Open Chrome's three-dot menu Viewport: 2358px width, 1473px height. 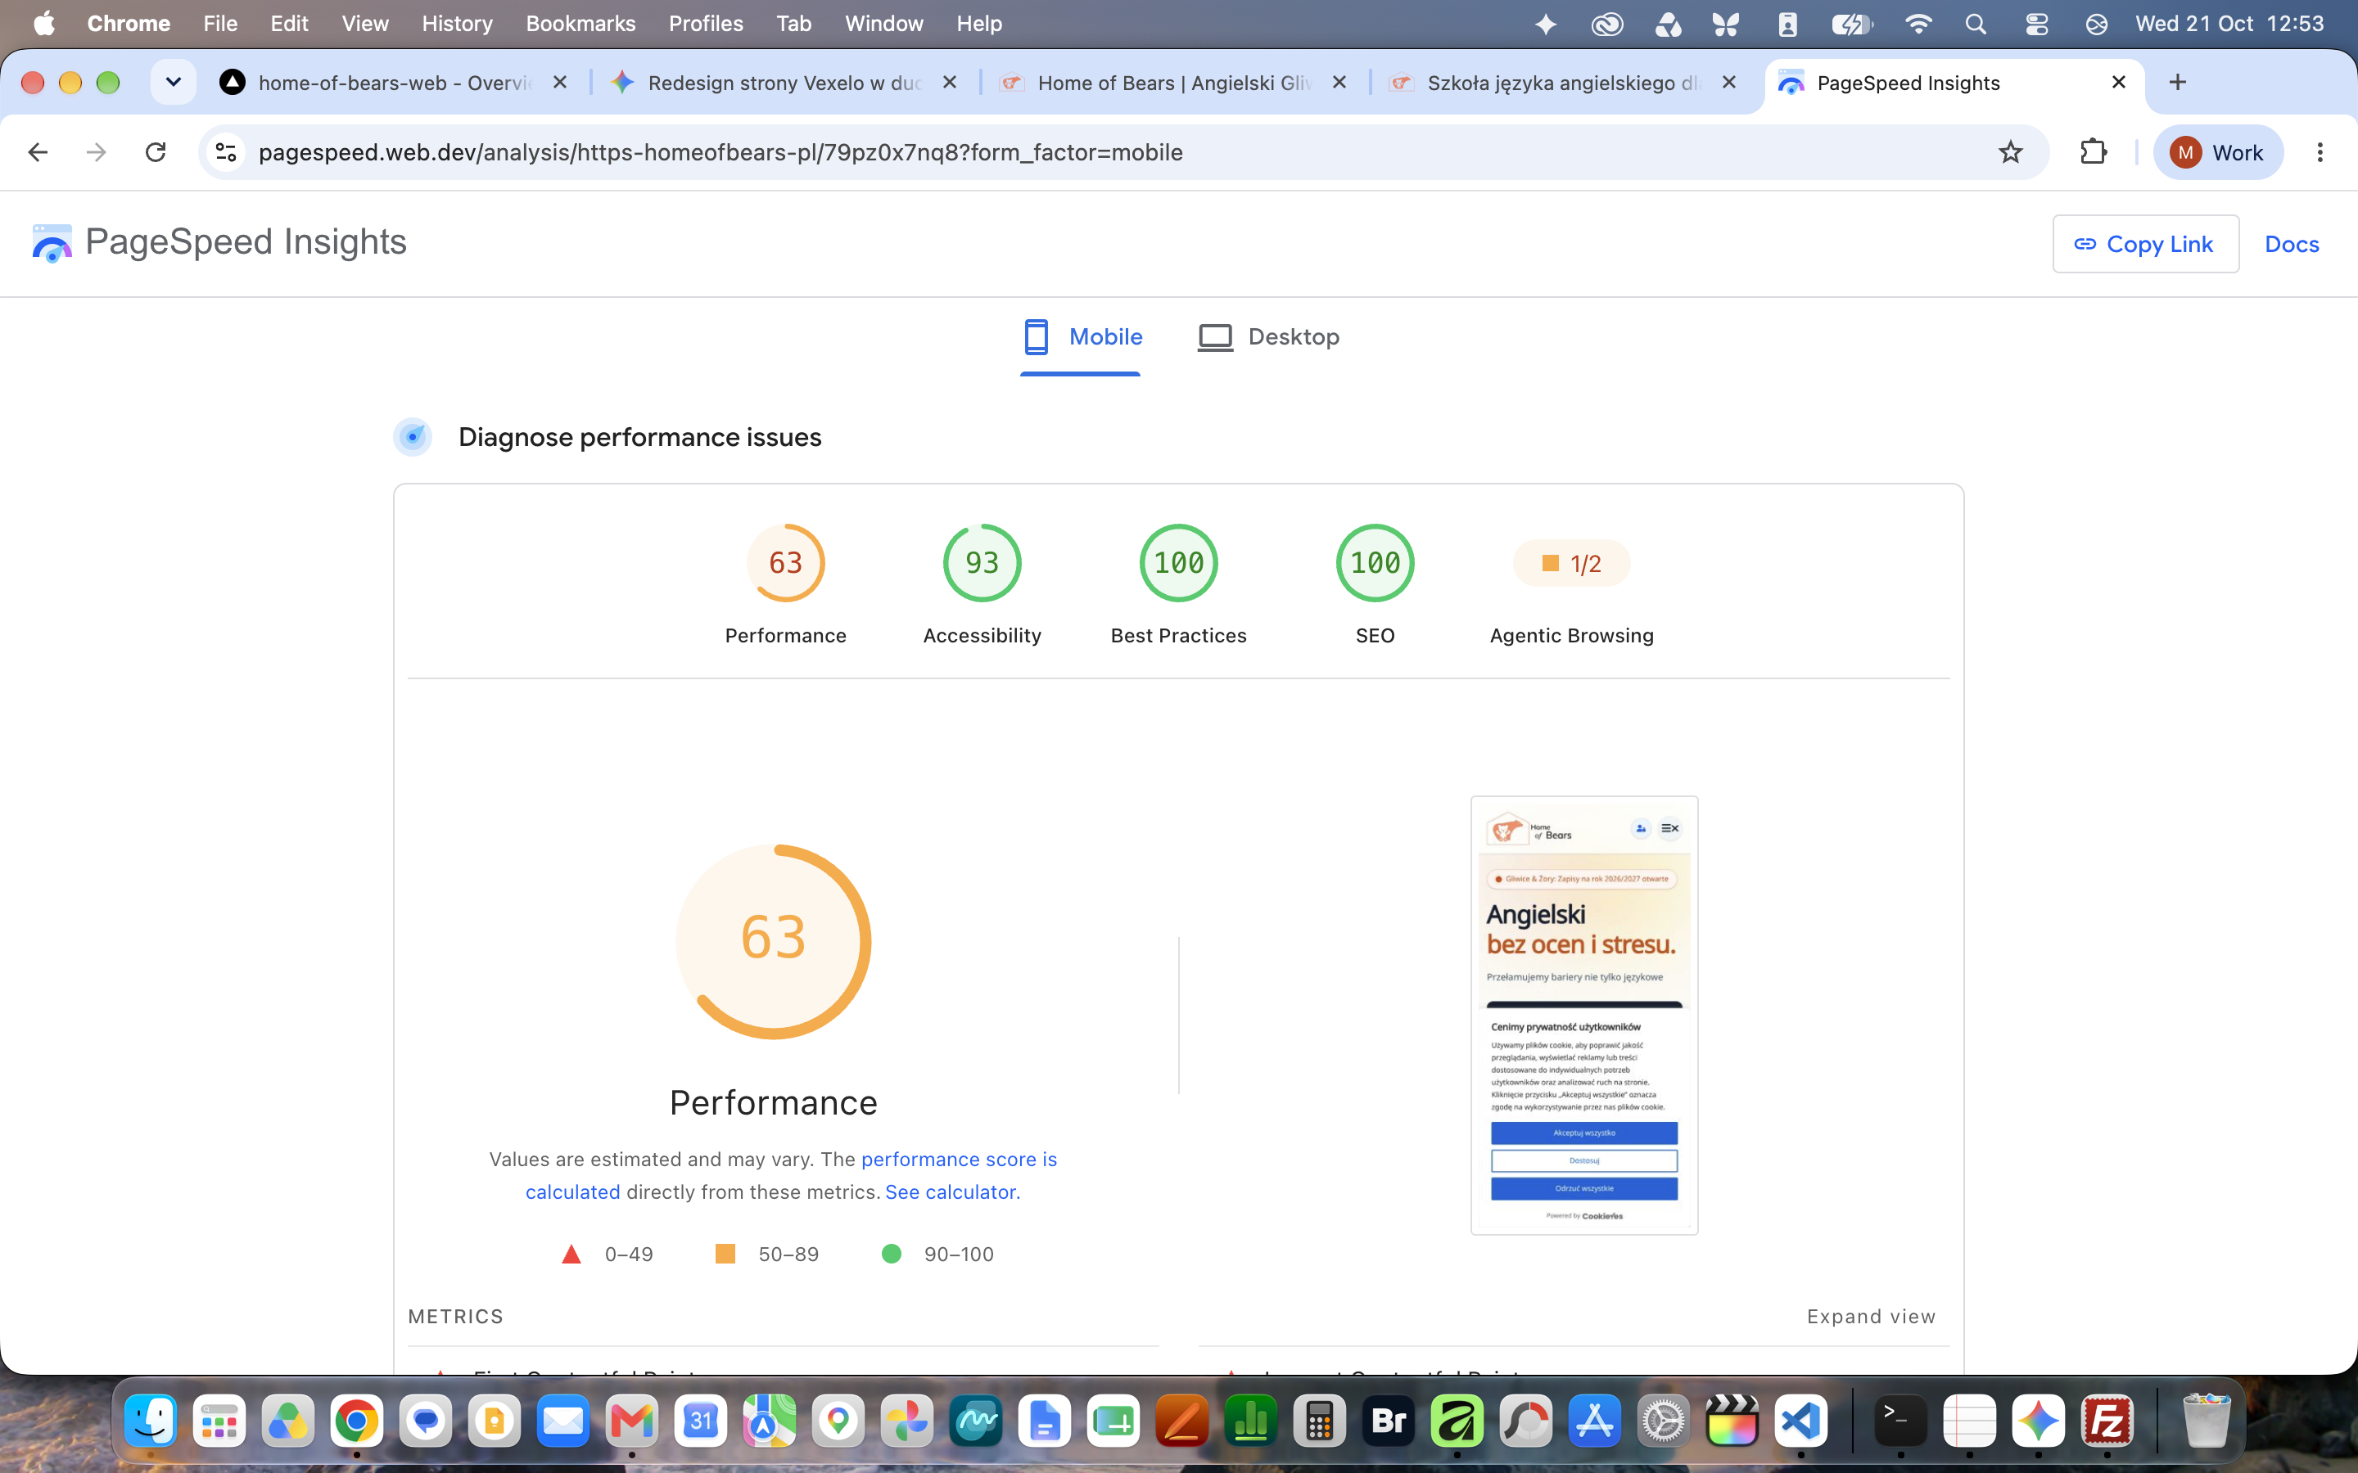[2320, 152]
